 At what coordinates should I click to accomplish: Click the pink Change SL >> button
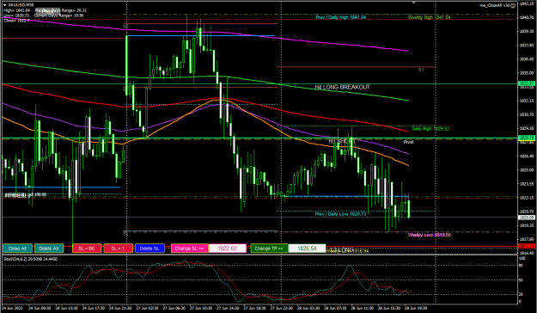click(189, 249)
